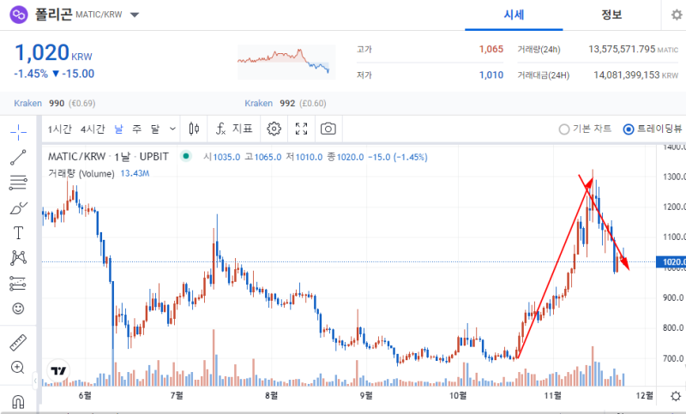686x414 pixels.
Task: Select the brush drawing tool
Action: pos(18,208)
